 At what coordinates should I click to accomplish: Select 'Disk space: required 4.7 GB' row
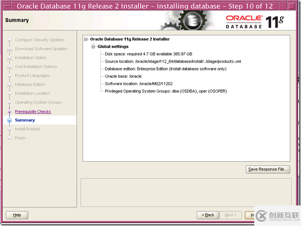tap(148, 54)
